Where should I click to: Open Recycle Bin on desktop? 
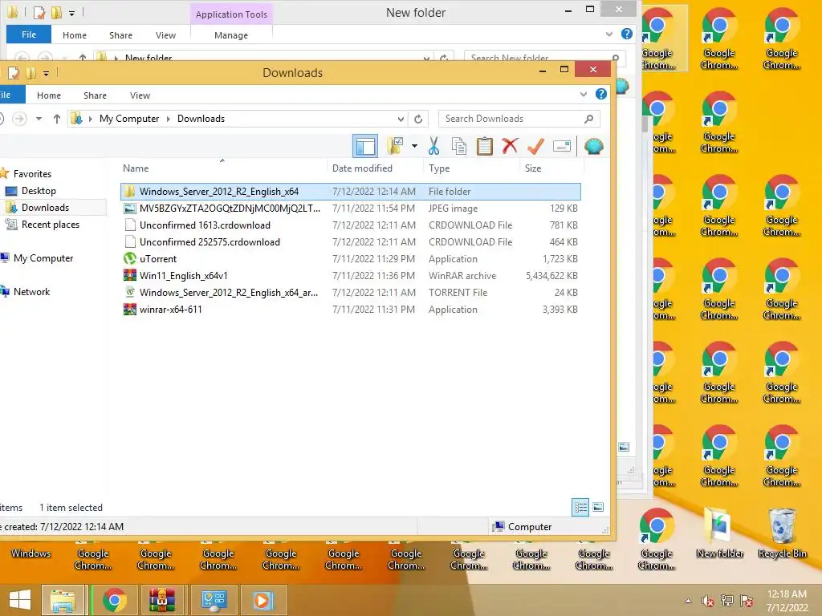point(782,533)
